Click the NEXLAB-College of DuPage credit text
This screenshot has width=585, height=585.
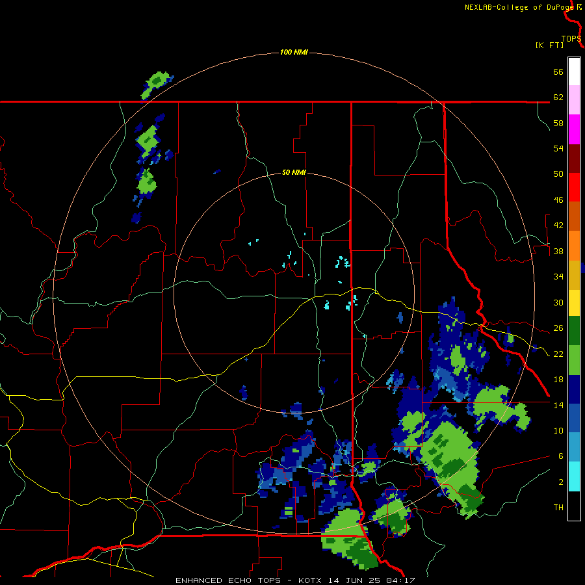pyautogui.click(x=519, y=7)
